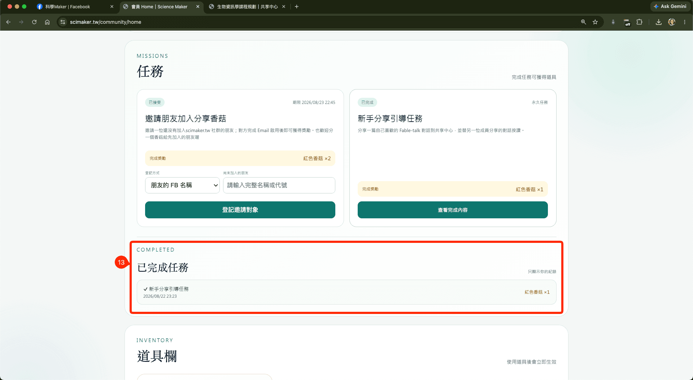Open the Extensions puzzle icon
Viewport: 693px width, 380px height.
[x=639, y=22]
